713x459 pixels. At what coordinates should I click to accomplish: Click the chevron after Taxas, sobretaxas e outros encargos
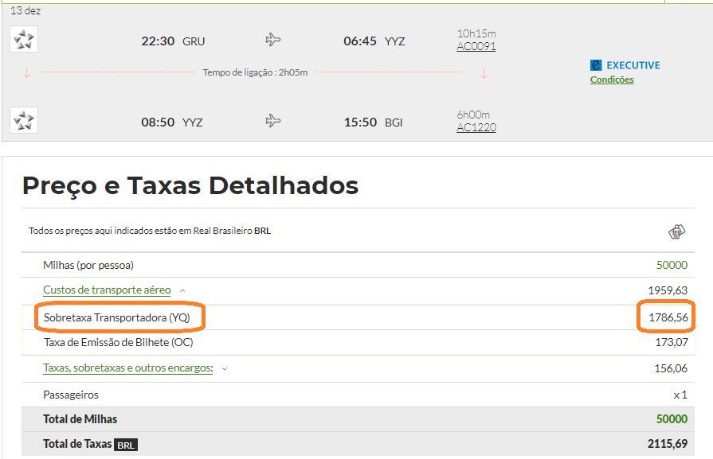[224, 368]
